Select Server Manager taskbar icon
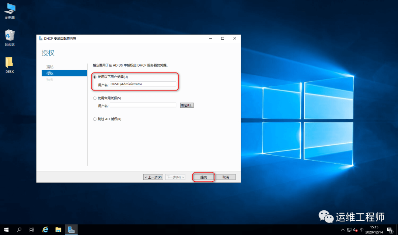The height and width of the screenshot is (235, 398). [71, 230]
